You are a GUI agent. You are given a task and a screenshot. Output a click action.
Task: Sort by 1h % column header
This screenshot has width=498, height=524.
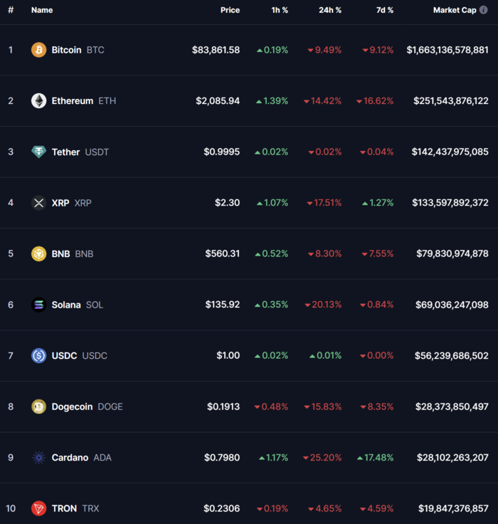coord(280,10)
